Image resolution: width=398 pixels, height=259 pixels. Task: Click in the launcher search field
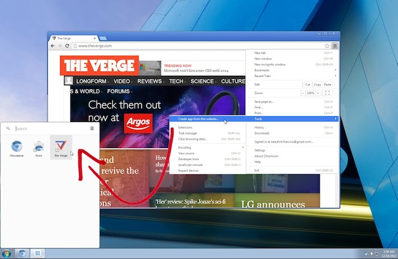tap(51, 128)
